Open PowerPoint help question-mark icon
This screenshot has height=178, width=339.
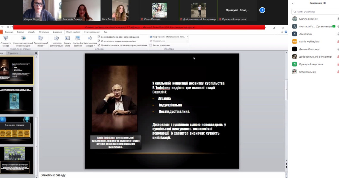pyautogui.click(x=286, y=32)
